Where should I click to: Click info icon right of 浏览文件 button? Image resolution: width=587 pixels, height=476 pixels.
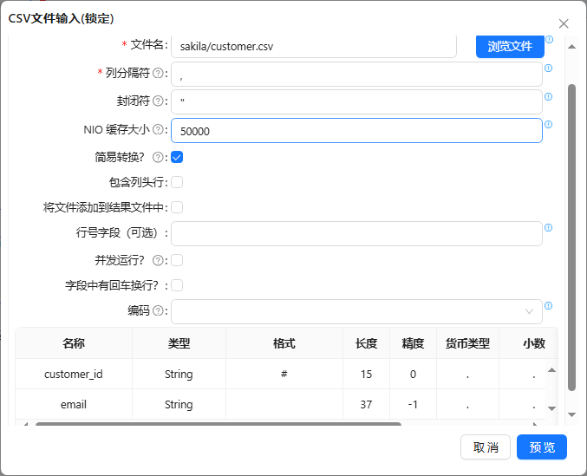click(x=549, y=40)
